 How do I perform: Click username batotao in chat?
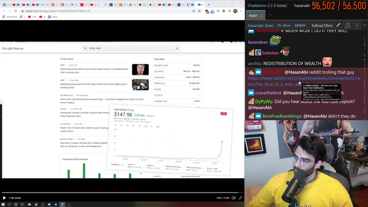[271, 53]
